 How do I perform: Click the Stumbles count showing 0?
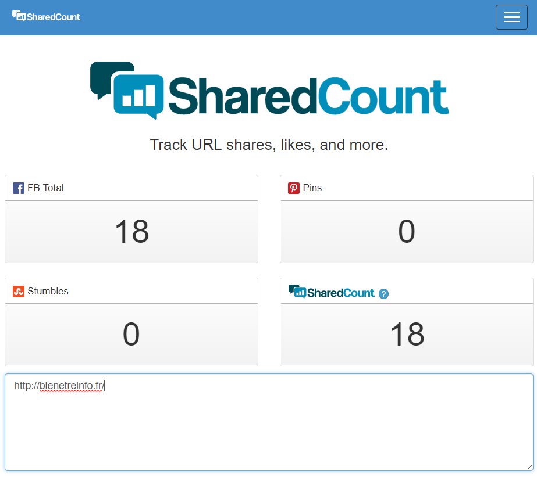[x=131, y=335]
